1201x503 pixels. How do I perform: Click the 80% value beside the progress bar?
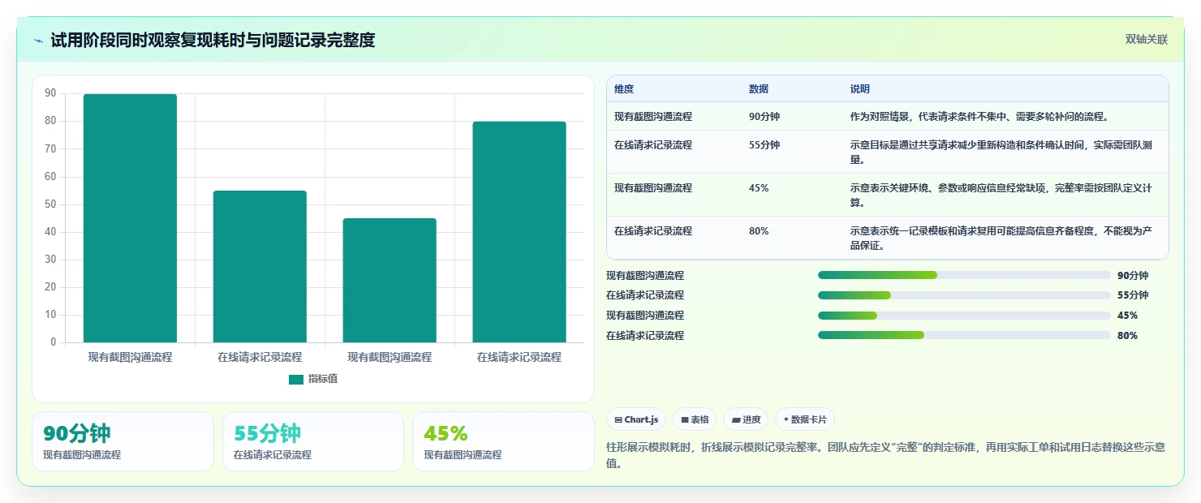tap(1127, 335)
